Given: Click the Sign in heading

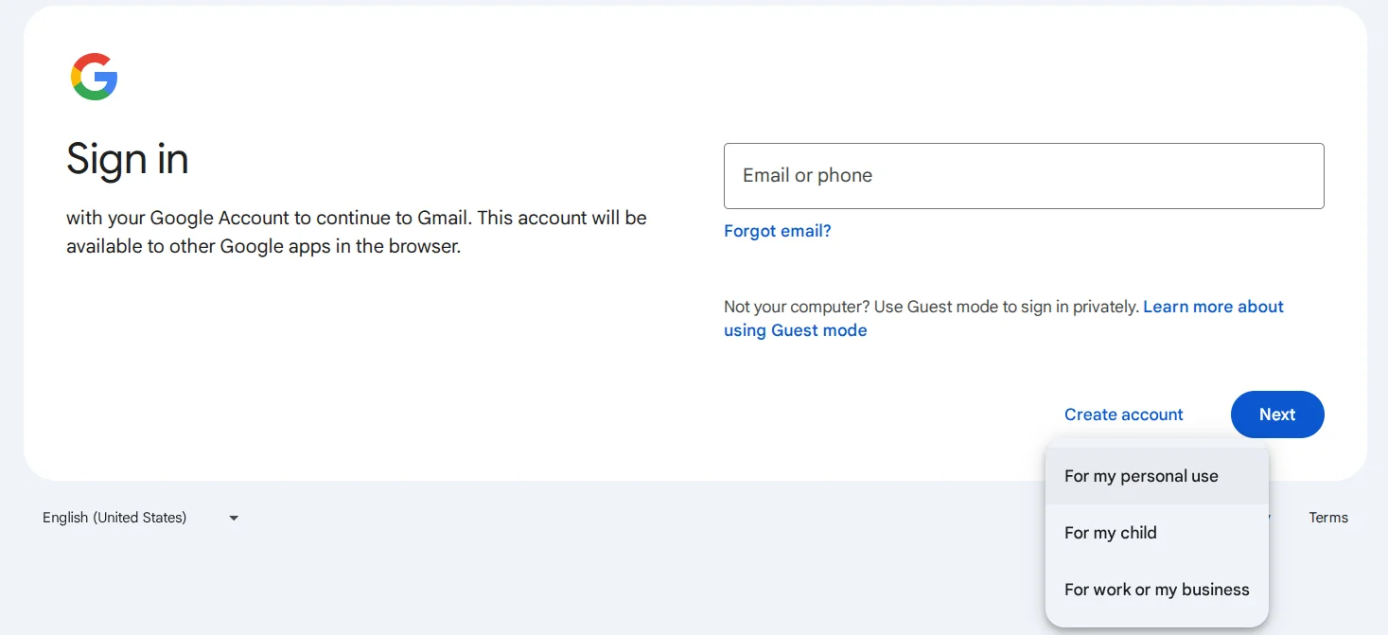Looking at the screenshot, I should [128, 159].
